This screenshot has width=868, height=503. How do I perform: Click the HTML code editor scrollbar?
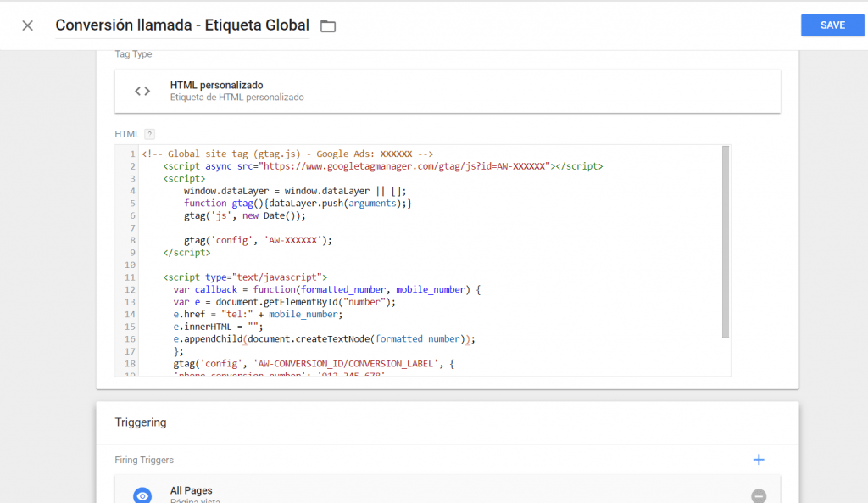(726, 242)
